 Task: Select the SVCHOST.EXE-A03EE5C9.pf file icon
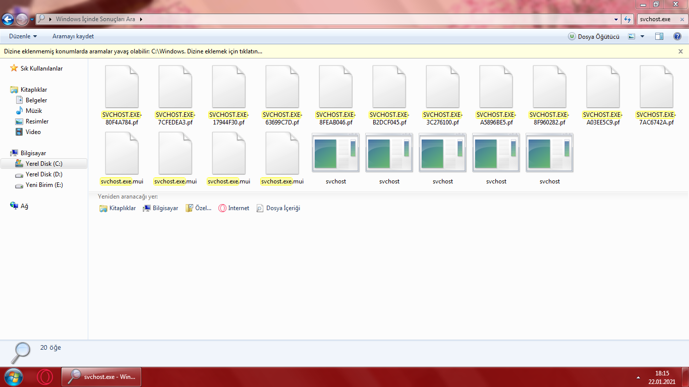(603, 86)
